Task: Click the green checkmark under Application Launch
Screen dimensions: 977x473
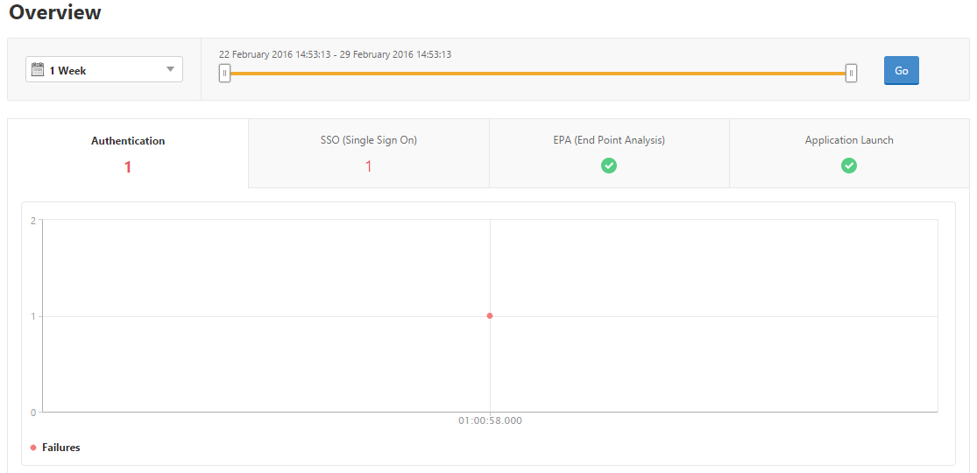Action: (849, 166)
